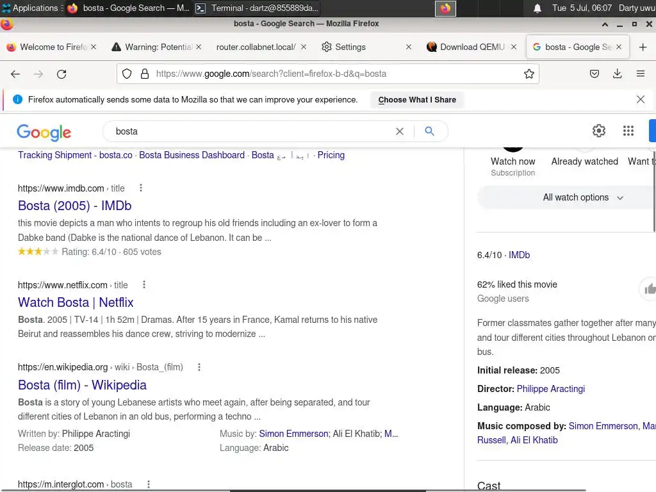
Task: Like the movie with thumbs up
Action: coord(648,289)
